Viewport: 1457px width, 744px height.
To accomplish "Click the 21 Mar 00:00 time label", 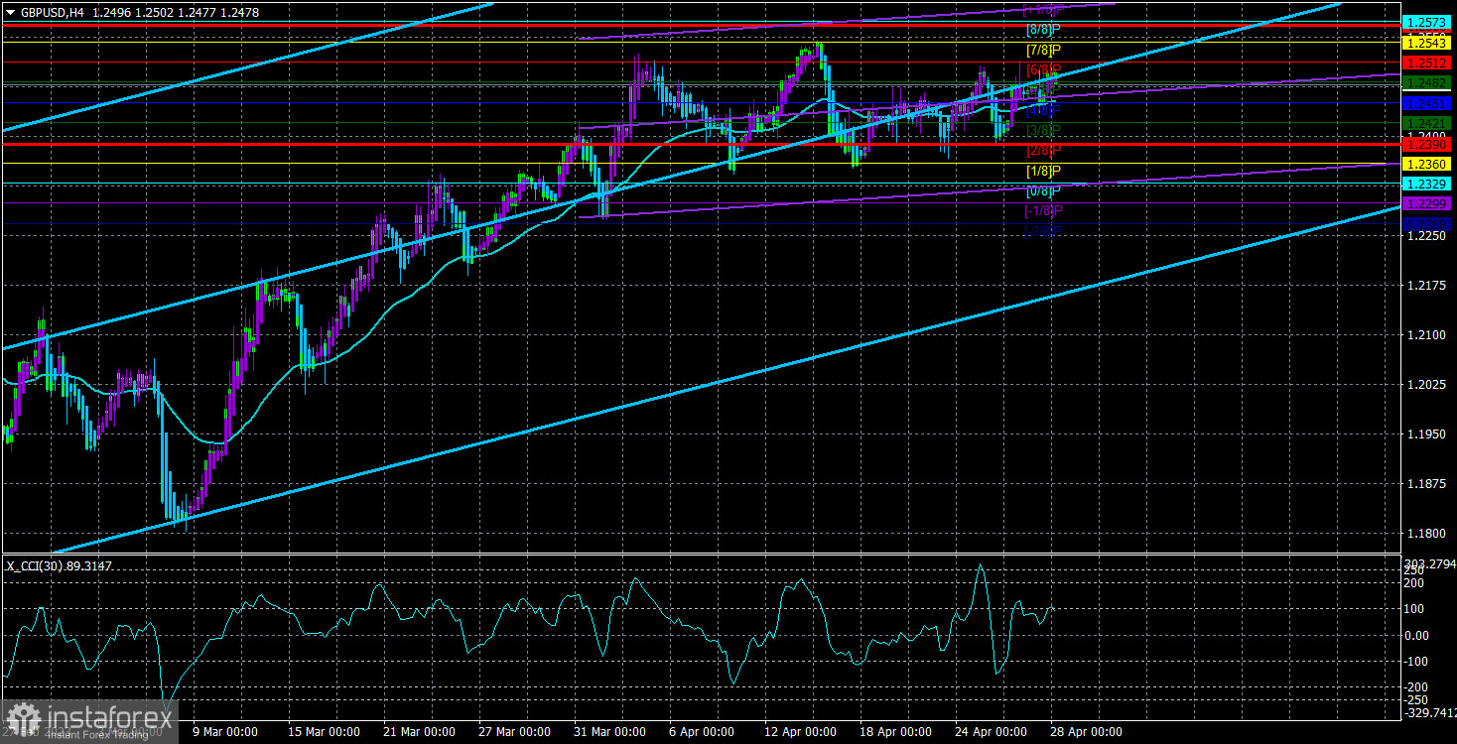I will [420, 732].
